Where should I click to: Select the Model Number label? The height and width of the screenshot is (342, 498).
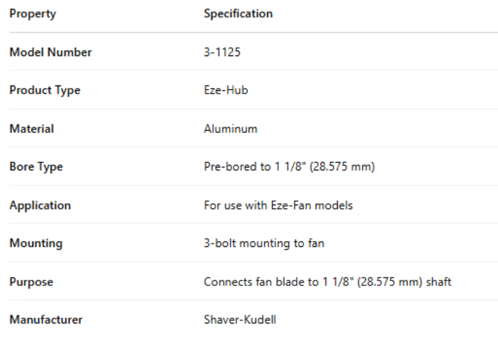50,52
